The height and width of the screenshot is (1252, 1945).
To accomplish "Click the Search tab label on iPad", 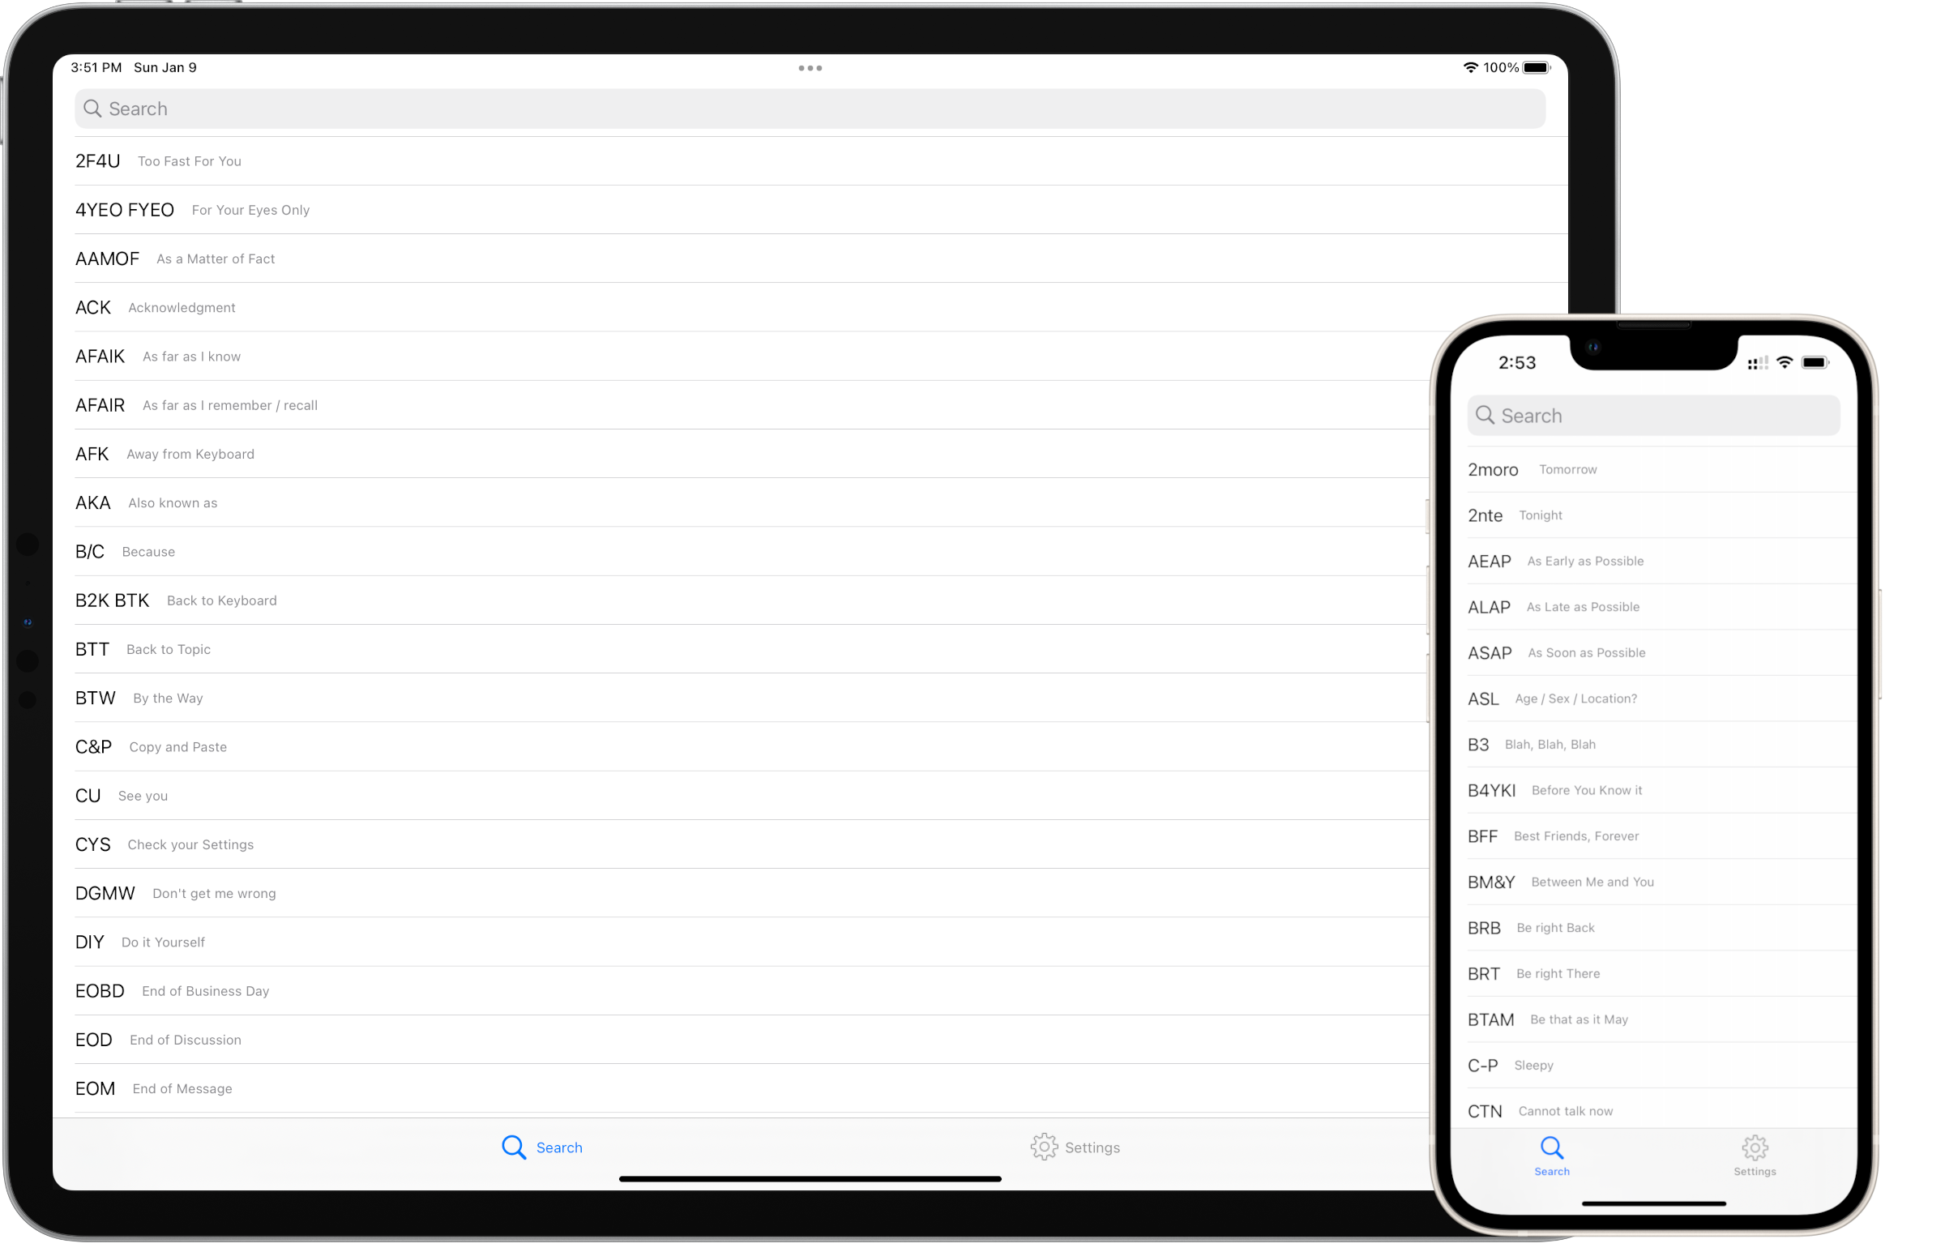I will click(560, 1147).
